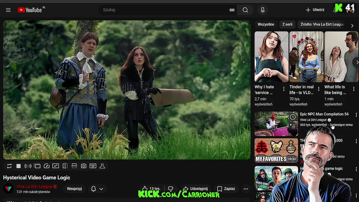
Task: Dislike the video with thumbs down
Action: tap(171, 189)
